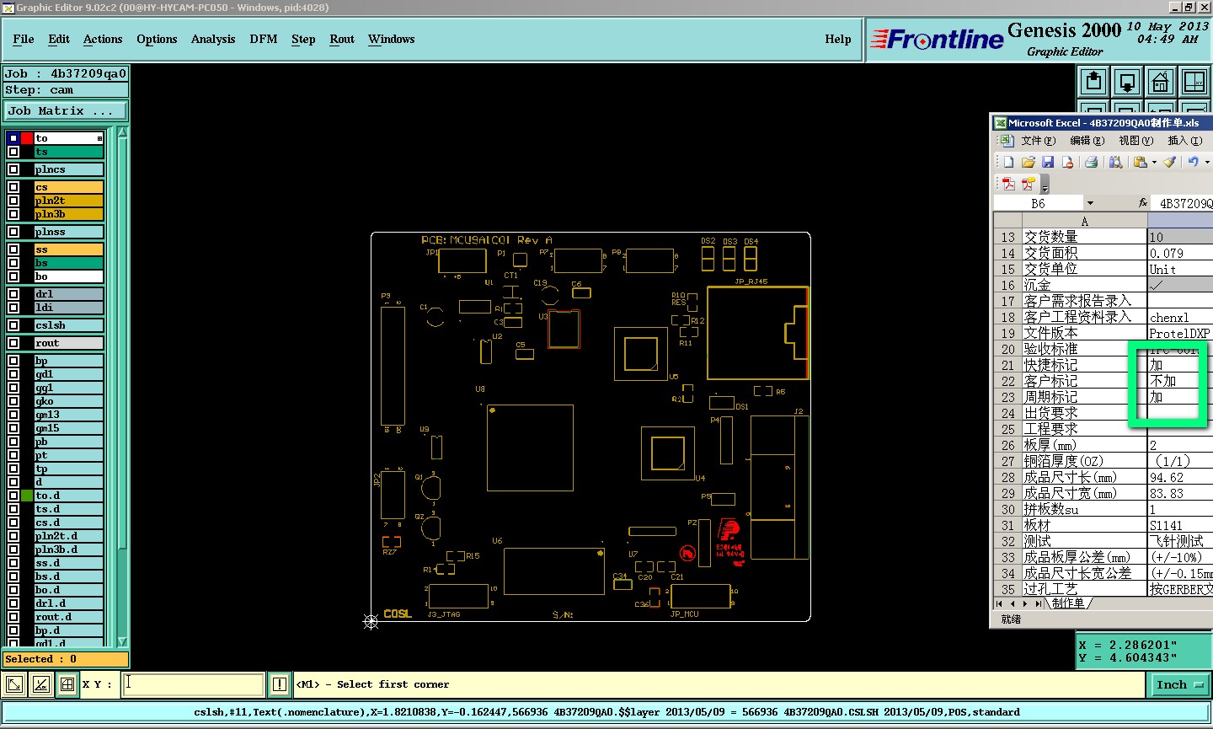Viewport: 1213px width, 729px height.
Task: Open the Windows menu
Action: 391,39
